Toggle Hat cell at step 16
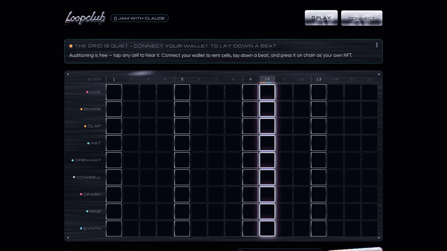 click(369, 143)
